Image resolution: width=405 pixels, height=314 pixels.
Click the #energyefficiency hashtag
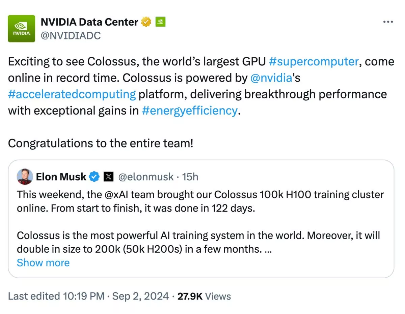[190, 110]
